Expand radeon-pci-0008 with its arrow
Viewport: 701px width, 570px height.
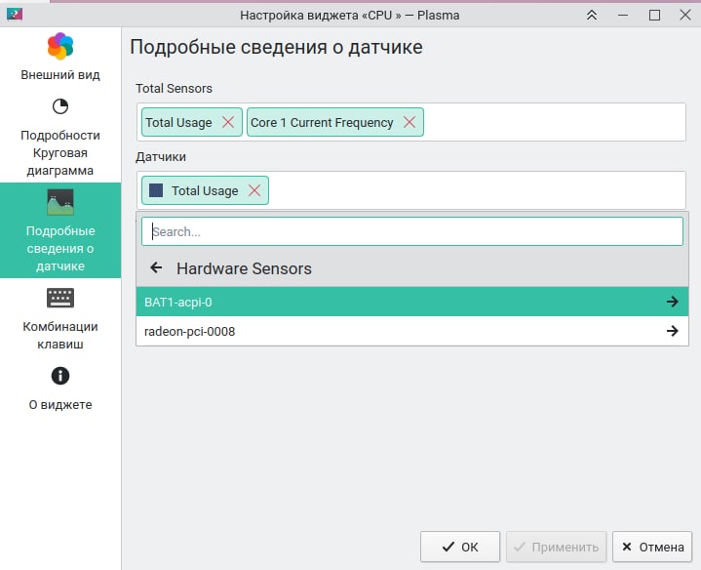click(673, 331)
